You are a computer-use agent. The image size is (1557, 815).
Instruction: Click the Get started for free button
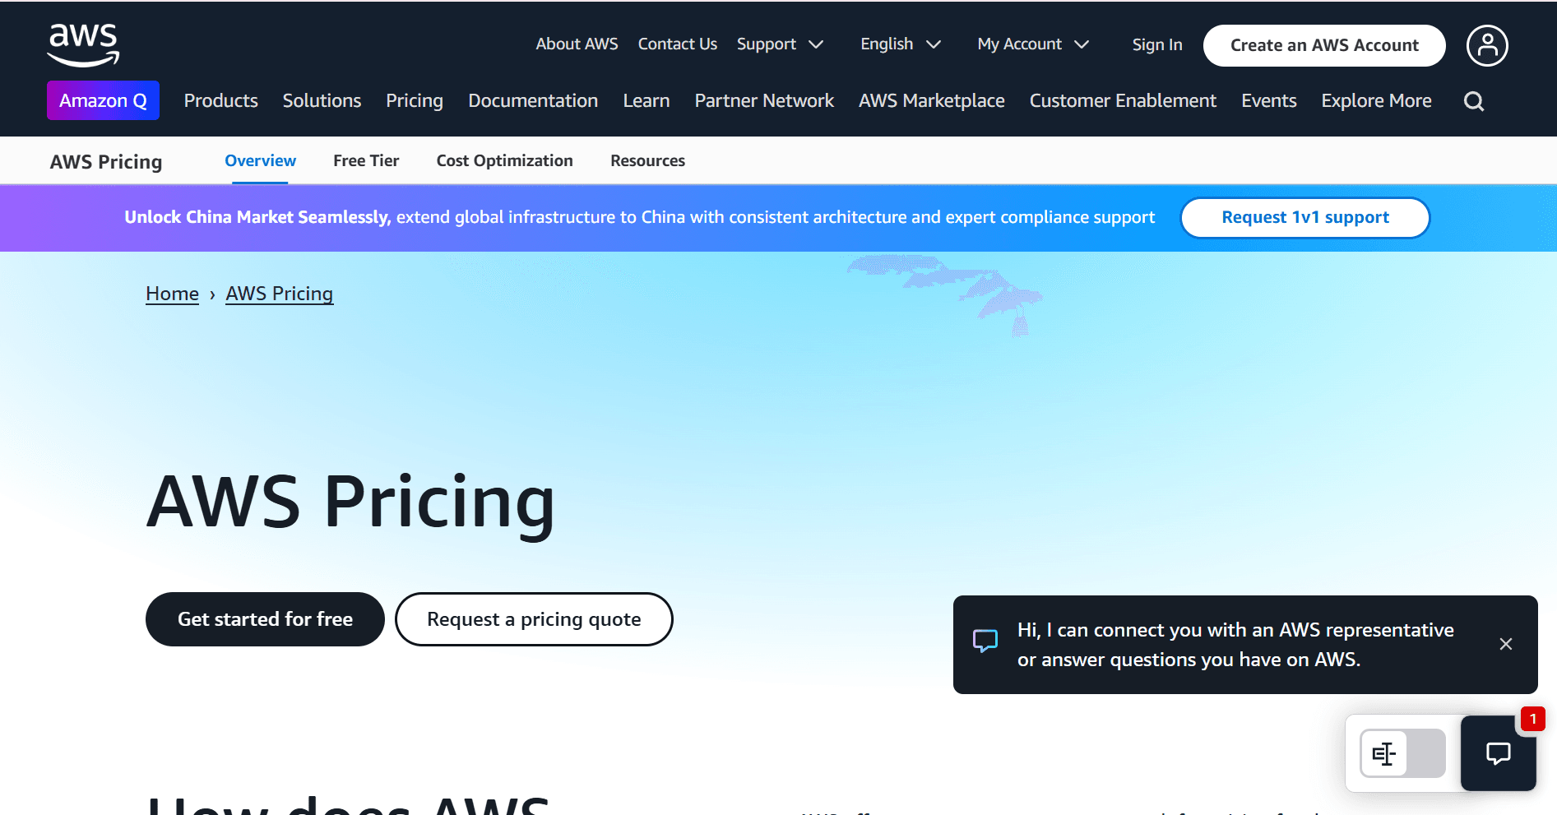coord(264,618)
